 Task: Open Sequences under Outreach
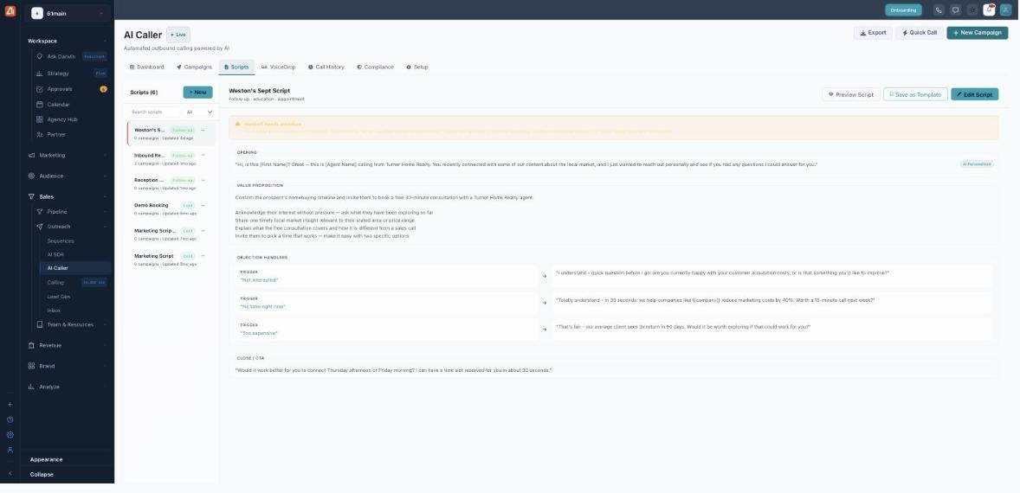75,241
